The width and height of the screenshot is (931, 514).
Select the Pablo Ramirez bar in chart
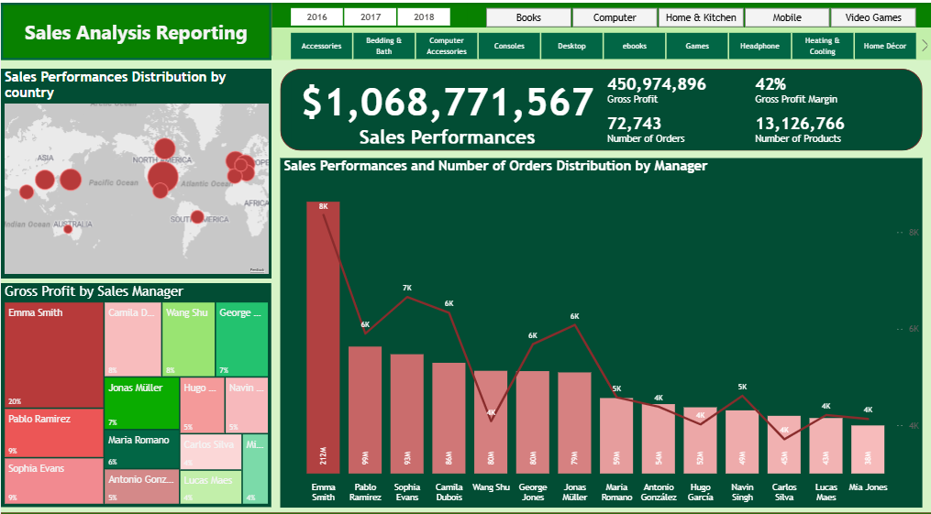coord(365,410)
